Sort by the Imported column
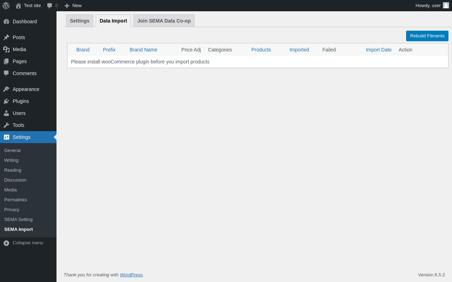Screen dimensions: 452x282 click(299, 50)
